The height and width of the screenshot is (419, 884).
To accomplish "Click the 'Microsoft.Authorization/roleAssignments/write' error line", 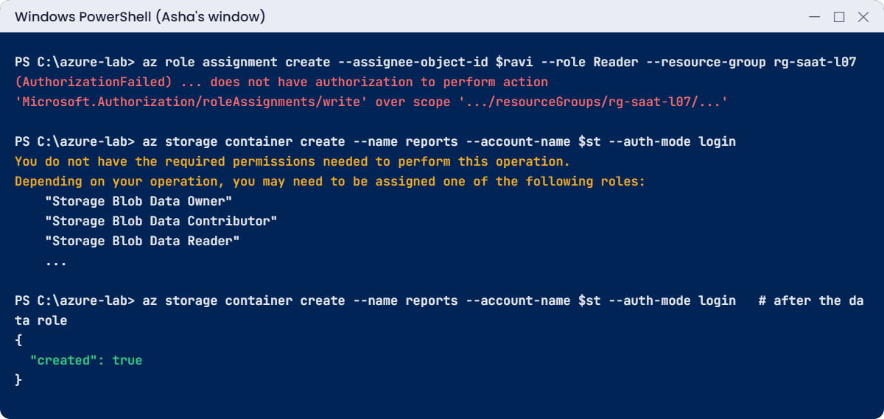I will pos(371,102).
